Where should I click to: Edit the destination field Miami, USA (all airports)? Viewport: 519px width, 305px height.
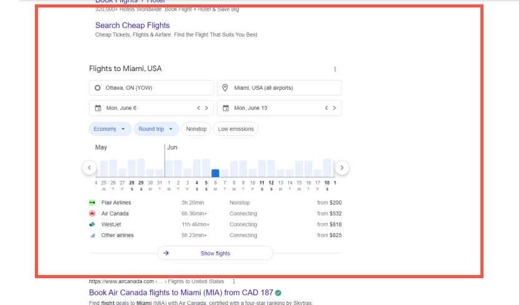click(x=279, y=88)
